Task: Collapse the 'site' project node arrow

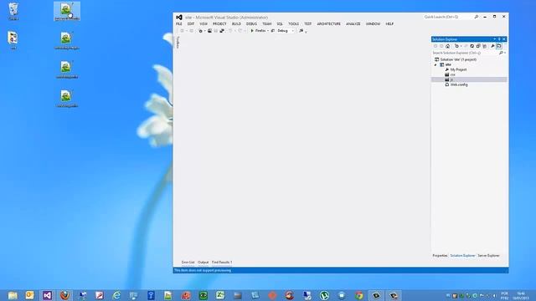Action: (x=435, y=64)
